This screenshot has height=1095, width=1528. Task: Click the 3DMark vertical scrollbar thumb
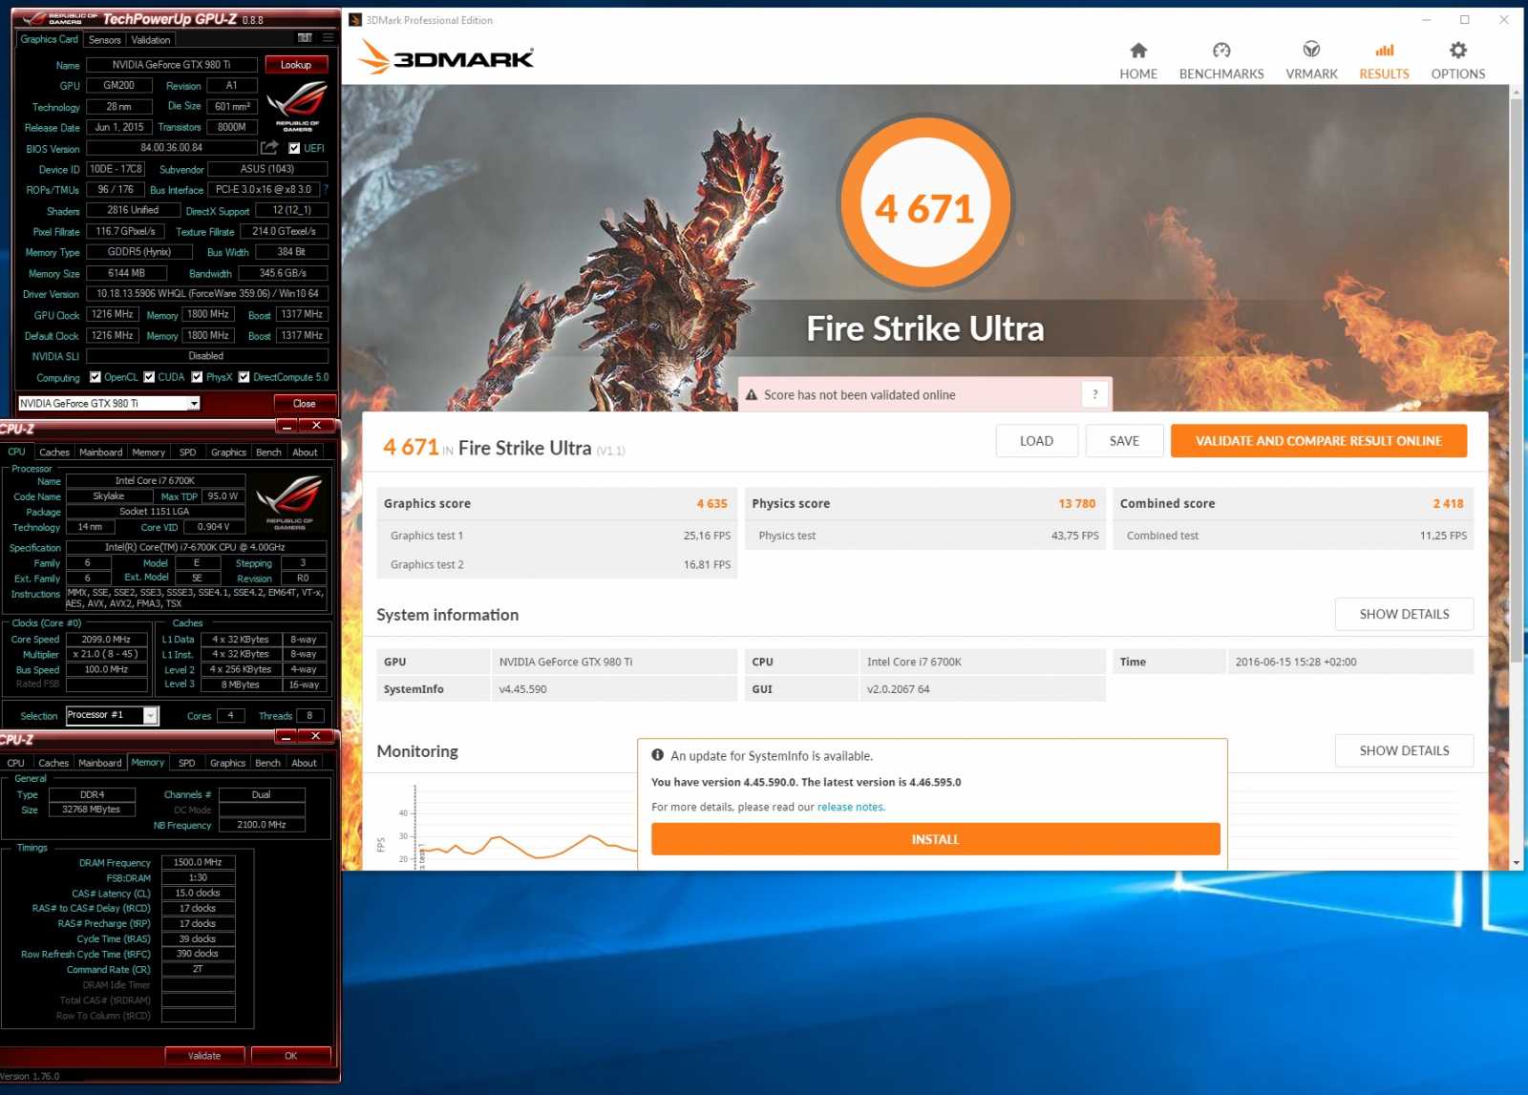[x=1516, y=378]
